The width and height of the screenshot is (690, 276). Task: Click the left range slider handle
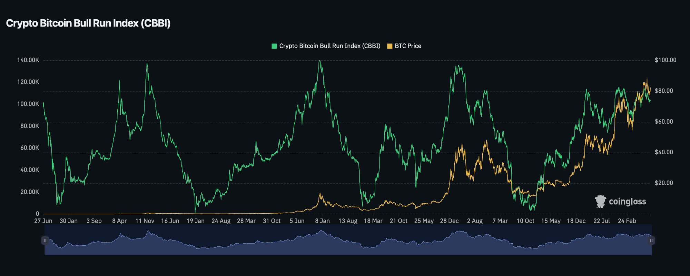45,241
